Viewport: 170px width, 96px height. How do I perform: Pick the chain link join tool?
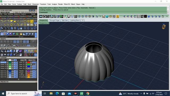tap(22, 25)
